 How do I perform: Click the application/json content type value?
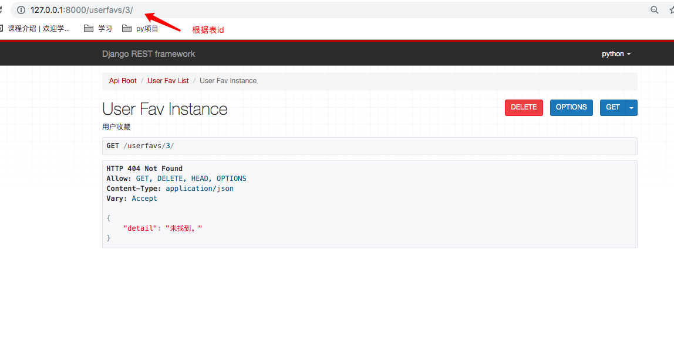(x=200, y=189)
